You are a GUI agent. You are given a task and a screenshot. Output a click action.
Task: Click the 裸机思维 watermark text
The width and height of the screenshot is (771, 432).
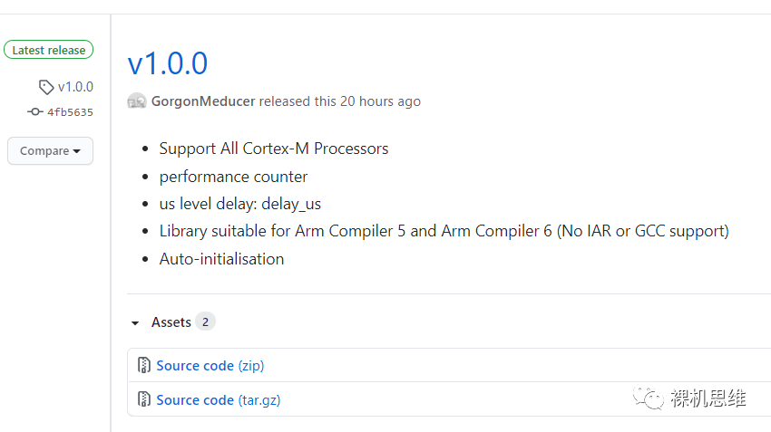tap(708, 398)
